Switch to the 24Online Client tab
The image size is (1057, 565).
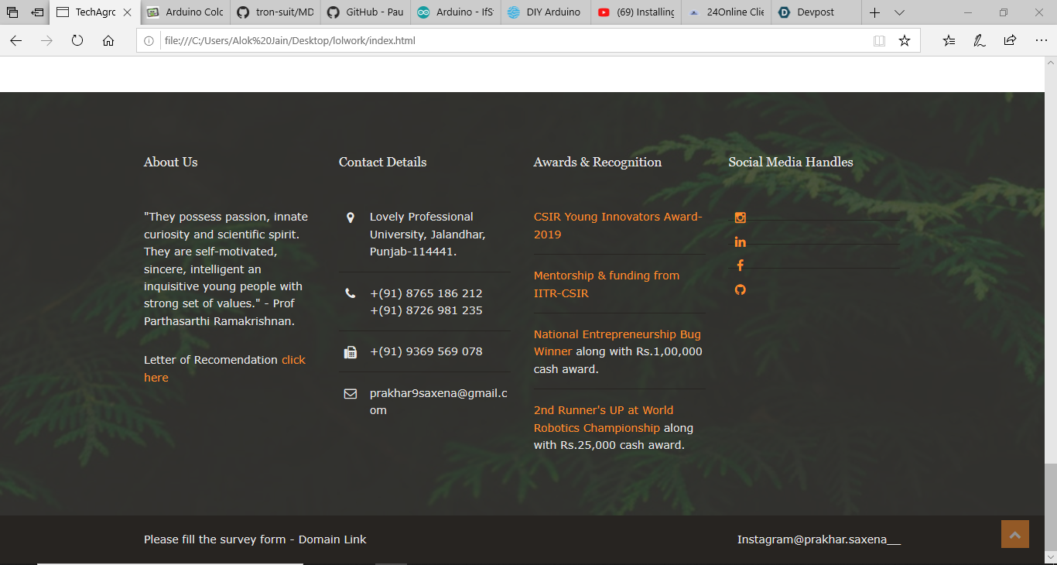coord(726,12)
